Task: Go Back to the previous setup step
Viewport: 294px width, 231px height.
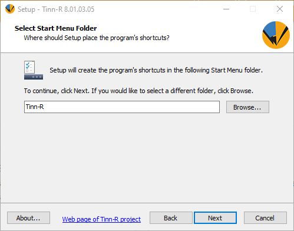Action: pyautogui.click(x=171, y=218)
